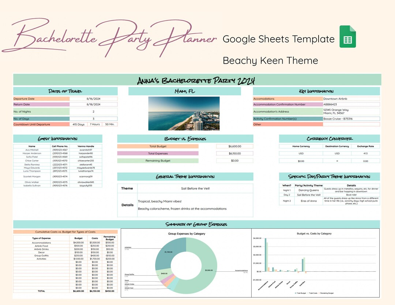Select the "Anna's Bachelorette Party 2024" title banner
395x305 pixels.
pyautogui.click(x=197, y=80)
